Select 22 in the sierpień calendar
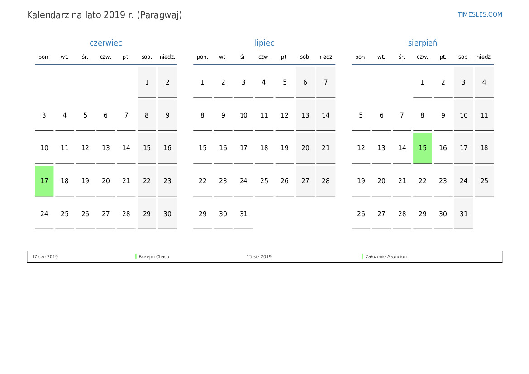529x374 pixels. click(x=422, y=181)
